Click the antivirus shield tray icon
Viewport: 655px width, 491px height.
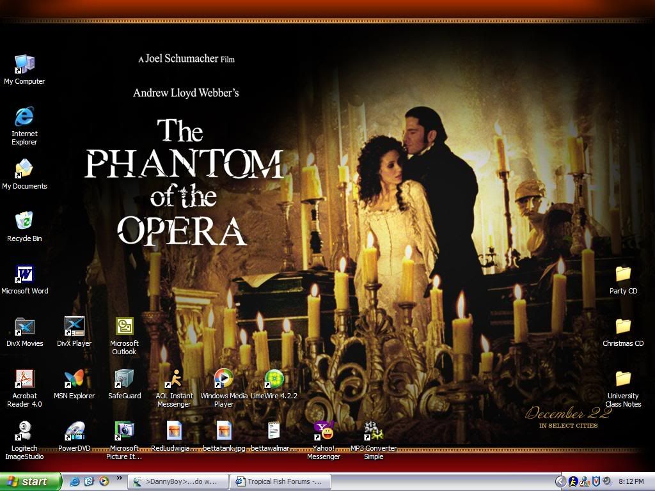tap(596, 481)
